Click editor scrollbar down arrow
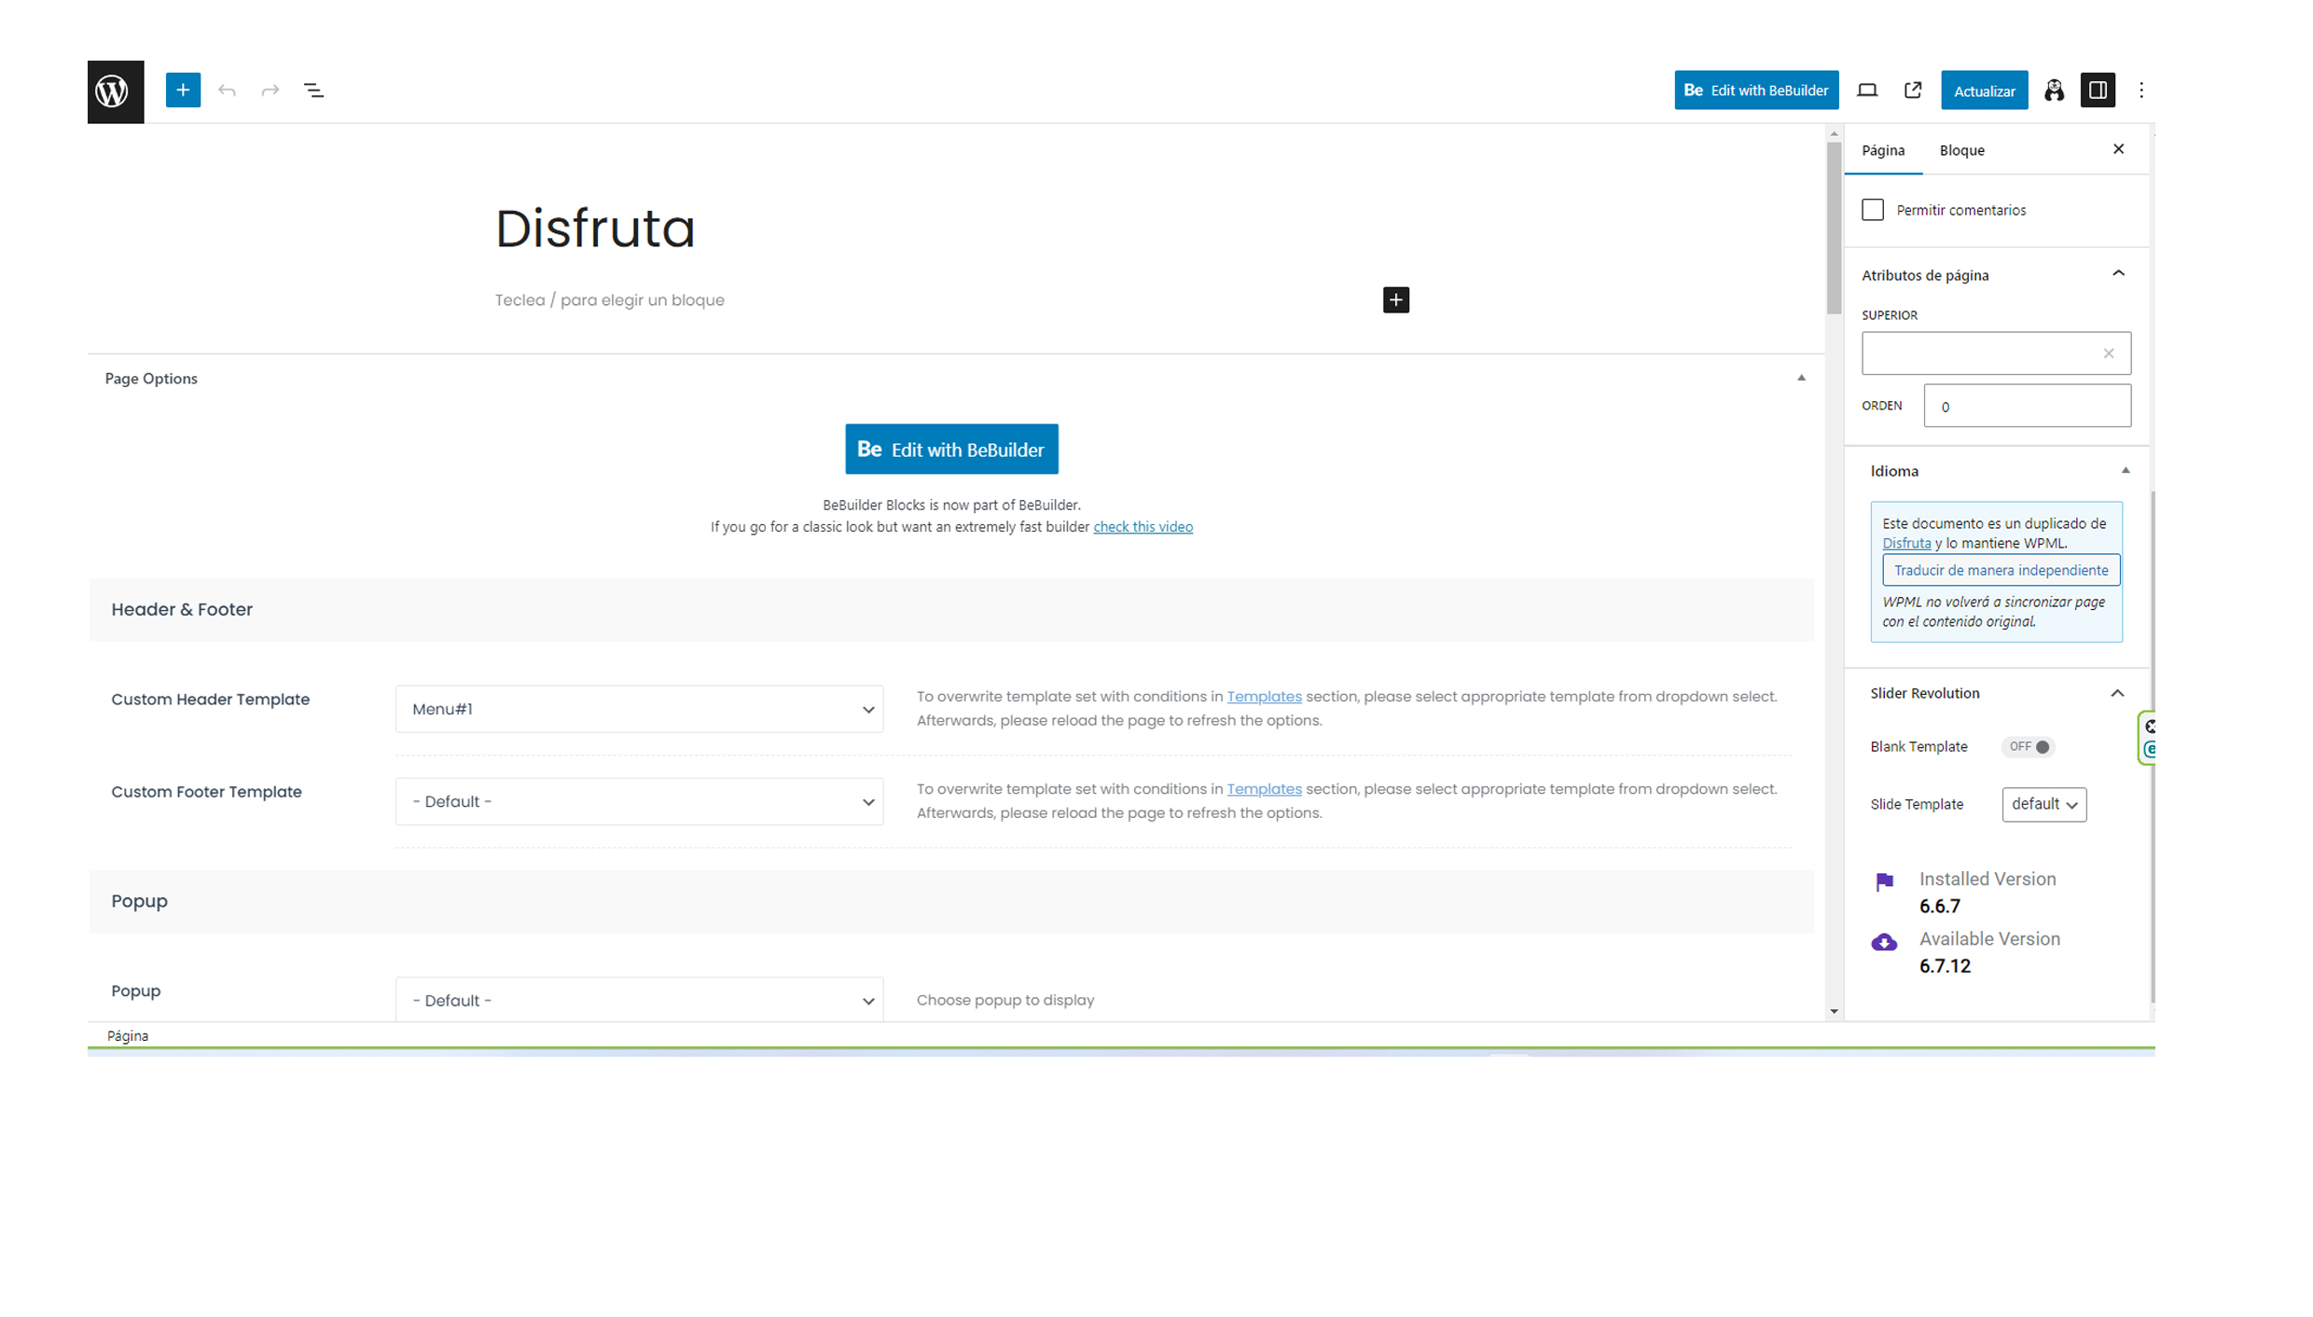The height and width of the screenshot is (1317, 2313). coord(1834,1011)
